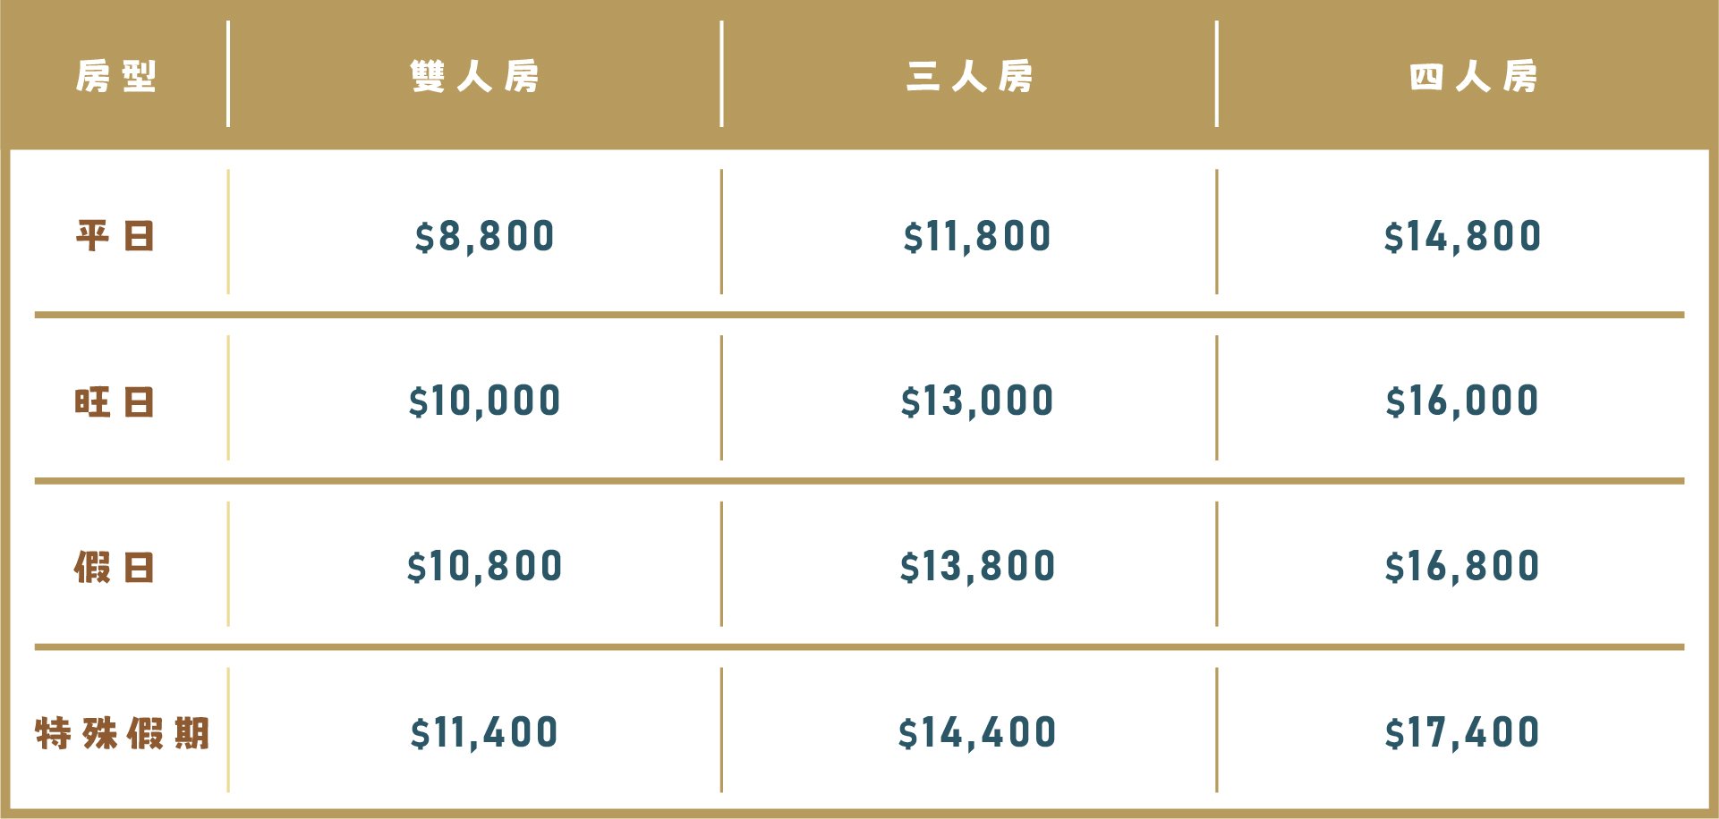Select the $13,800 price cell

coord(977,567)
